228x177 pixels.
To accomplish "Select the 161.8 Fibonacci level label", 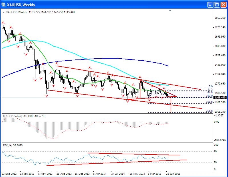I will pos(210,102).
